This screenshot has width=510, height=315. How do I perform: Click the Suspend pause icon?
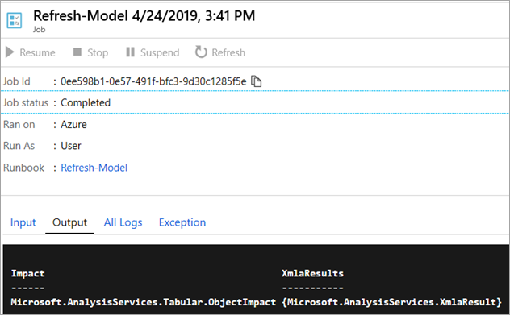click(x=131, y=52)
